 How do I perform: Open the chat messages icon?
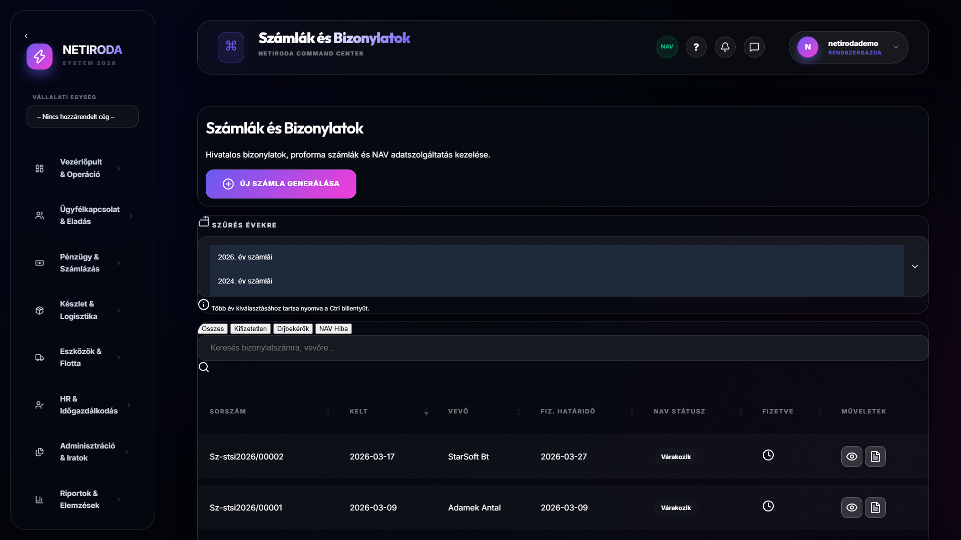click(x=754, y=47)
